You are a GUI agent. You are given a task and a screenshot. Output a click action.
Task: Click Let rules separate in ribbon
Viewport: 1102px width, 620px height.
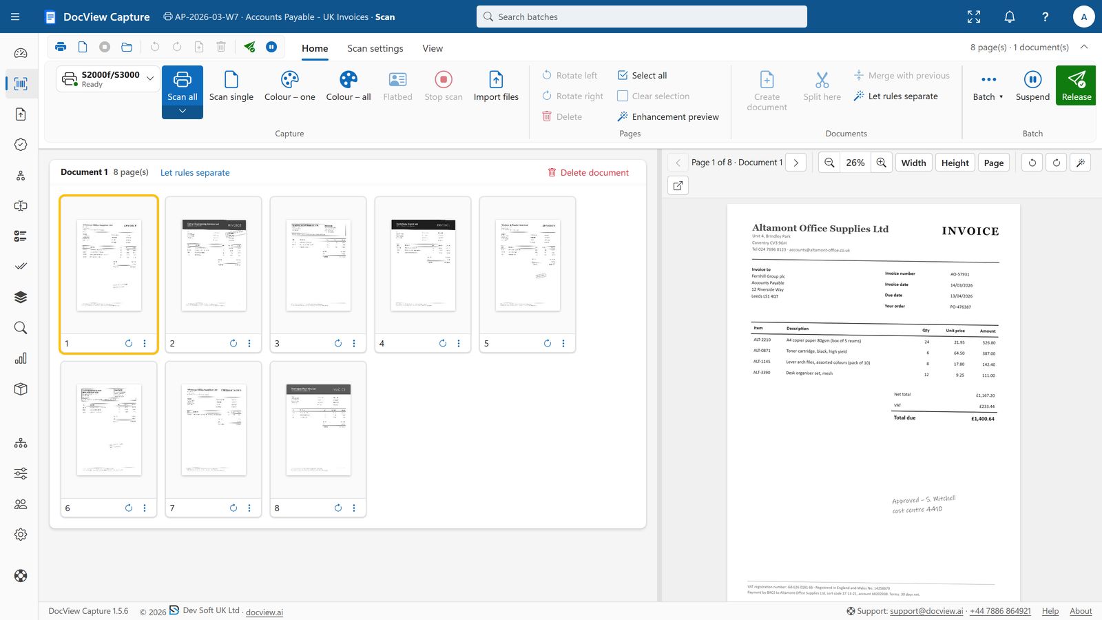pyautogui.click(x=895, y=96)
